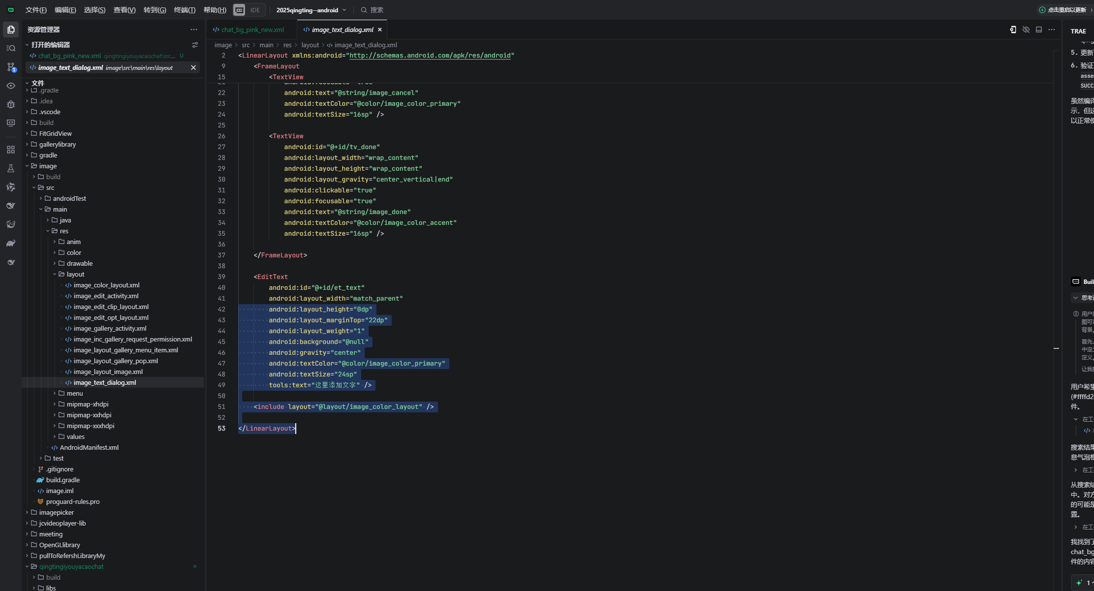
Task: Expand the mipmap-xhdpi folder
Action: (x=88, y=404)
